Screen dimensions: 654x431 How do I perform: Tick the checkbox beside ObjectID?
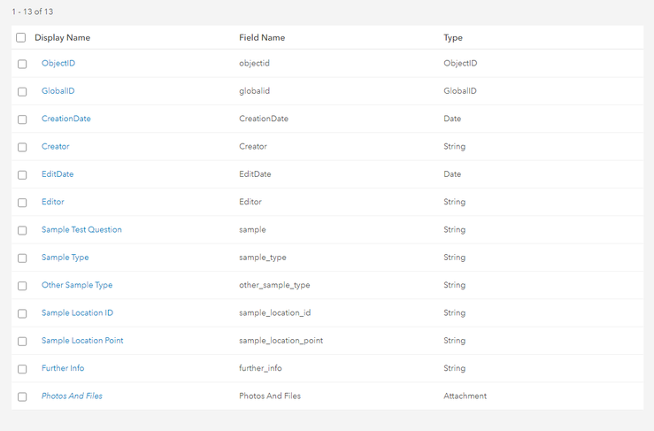pos(22,65)
